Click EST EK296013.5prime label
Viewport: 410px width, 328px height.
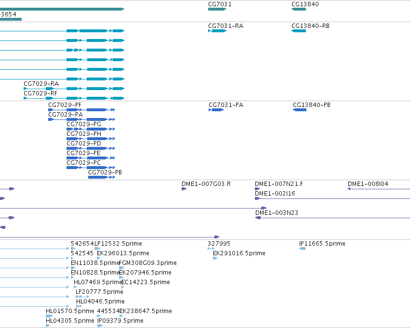point(123,253)
